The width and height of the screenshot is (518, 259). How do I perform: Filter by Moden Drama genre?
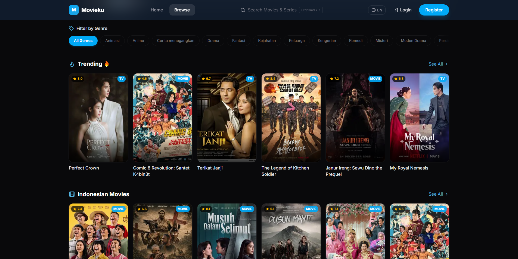tap(413, 41)
